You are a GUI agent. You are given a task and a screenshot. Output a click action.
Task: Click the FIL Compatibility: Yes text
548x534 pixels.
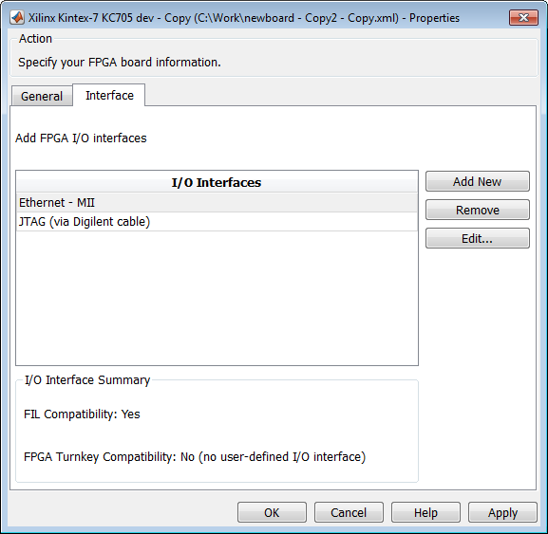click(x=82, y=414)
